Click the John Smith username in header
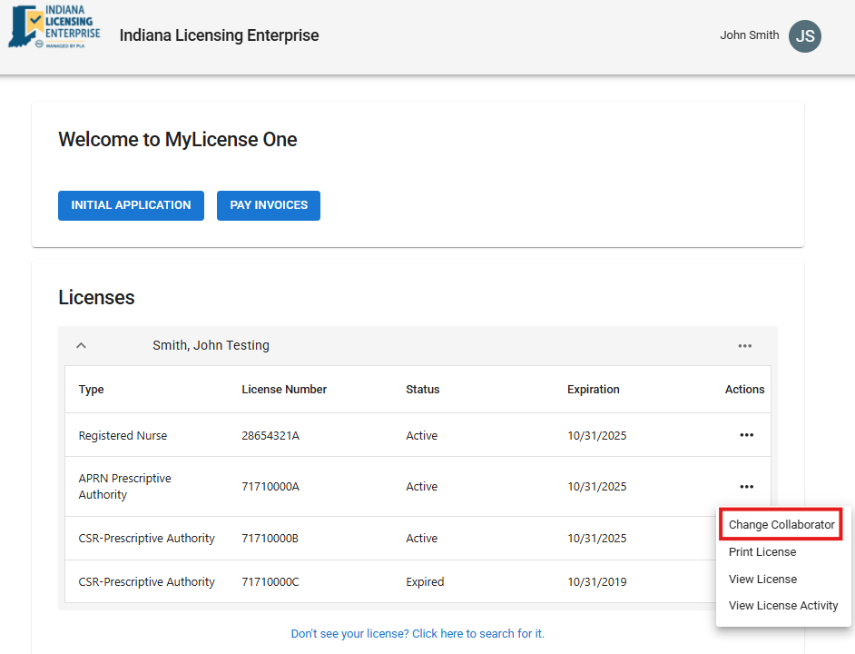The width and height of the screenshot is (855, 654). (x=749, y=35)
